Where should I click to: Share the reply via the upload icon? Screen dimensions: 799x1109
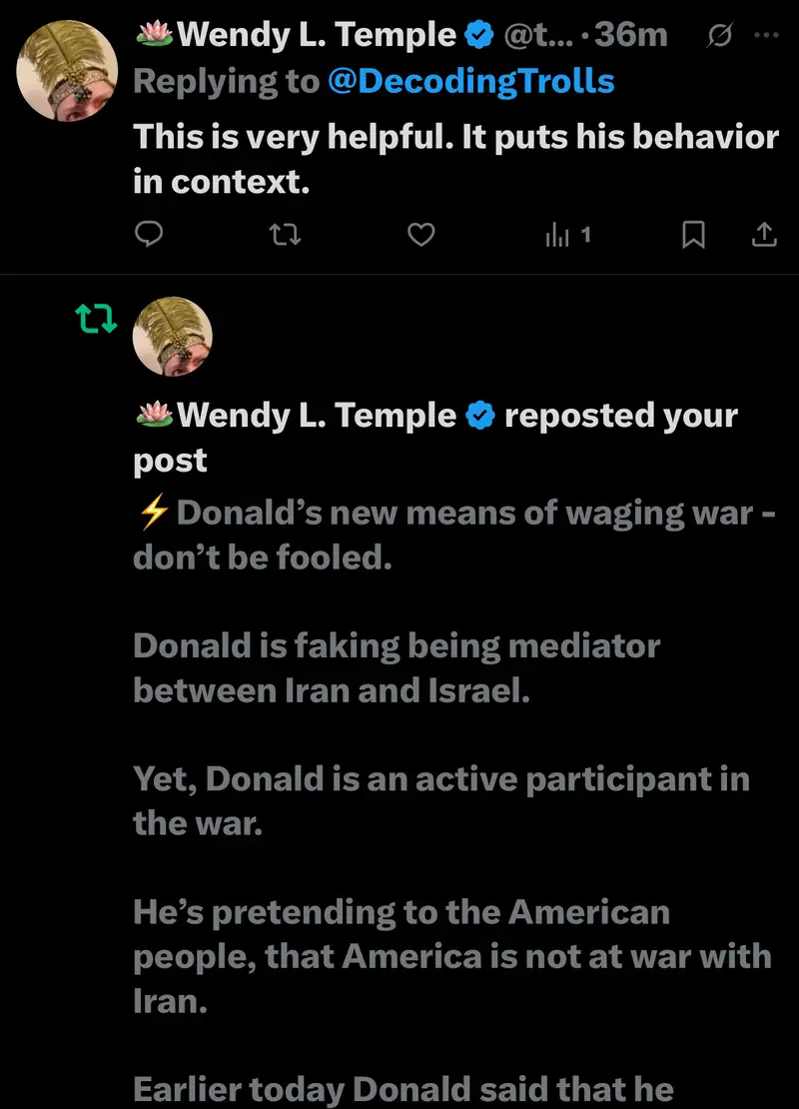coord(763,235)
